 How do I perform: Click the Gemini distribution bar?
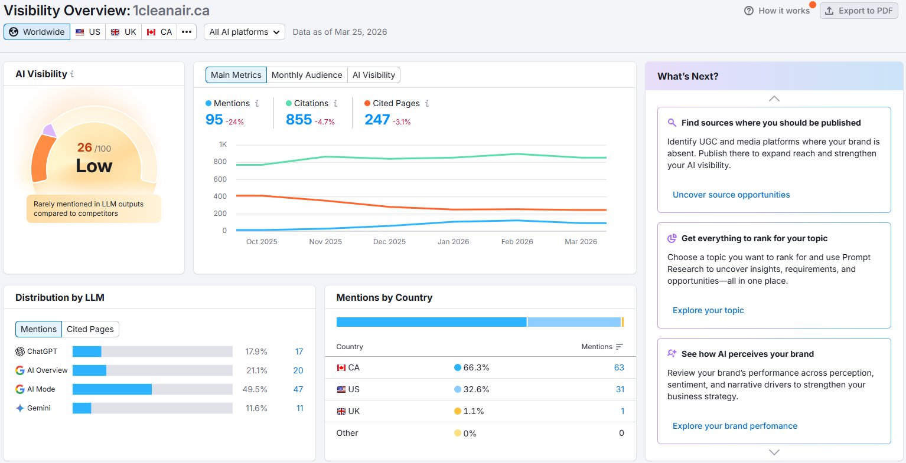pyautogui.click(x=152, y=408)
